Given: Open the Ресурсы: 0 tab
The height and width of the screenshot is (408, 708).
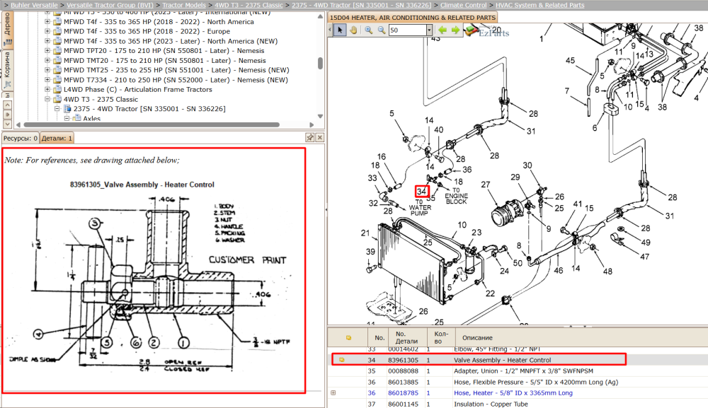Looking at the screenshot, I should 21,138.
